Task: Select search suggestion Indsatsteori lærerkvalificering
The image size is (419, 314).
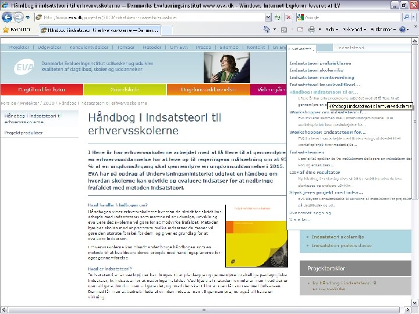Action: coord(325,85)
